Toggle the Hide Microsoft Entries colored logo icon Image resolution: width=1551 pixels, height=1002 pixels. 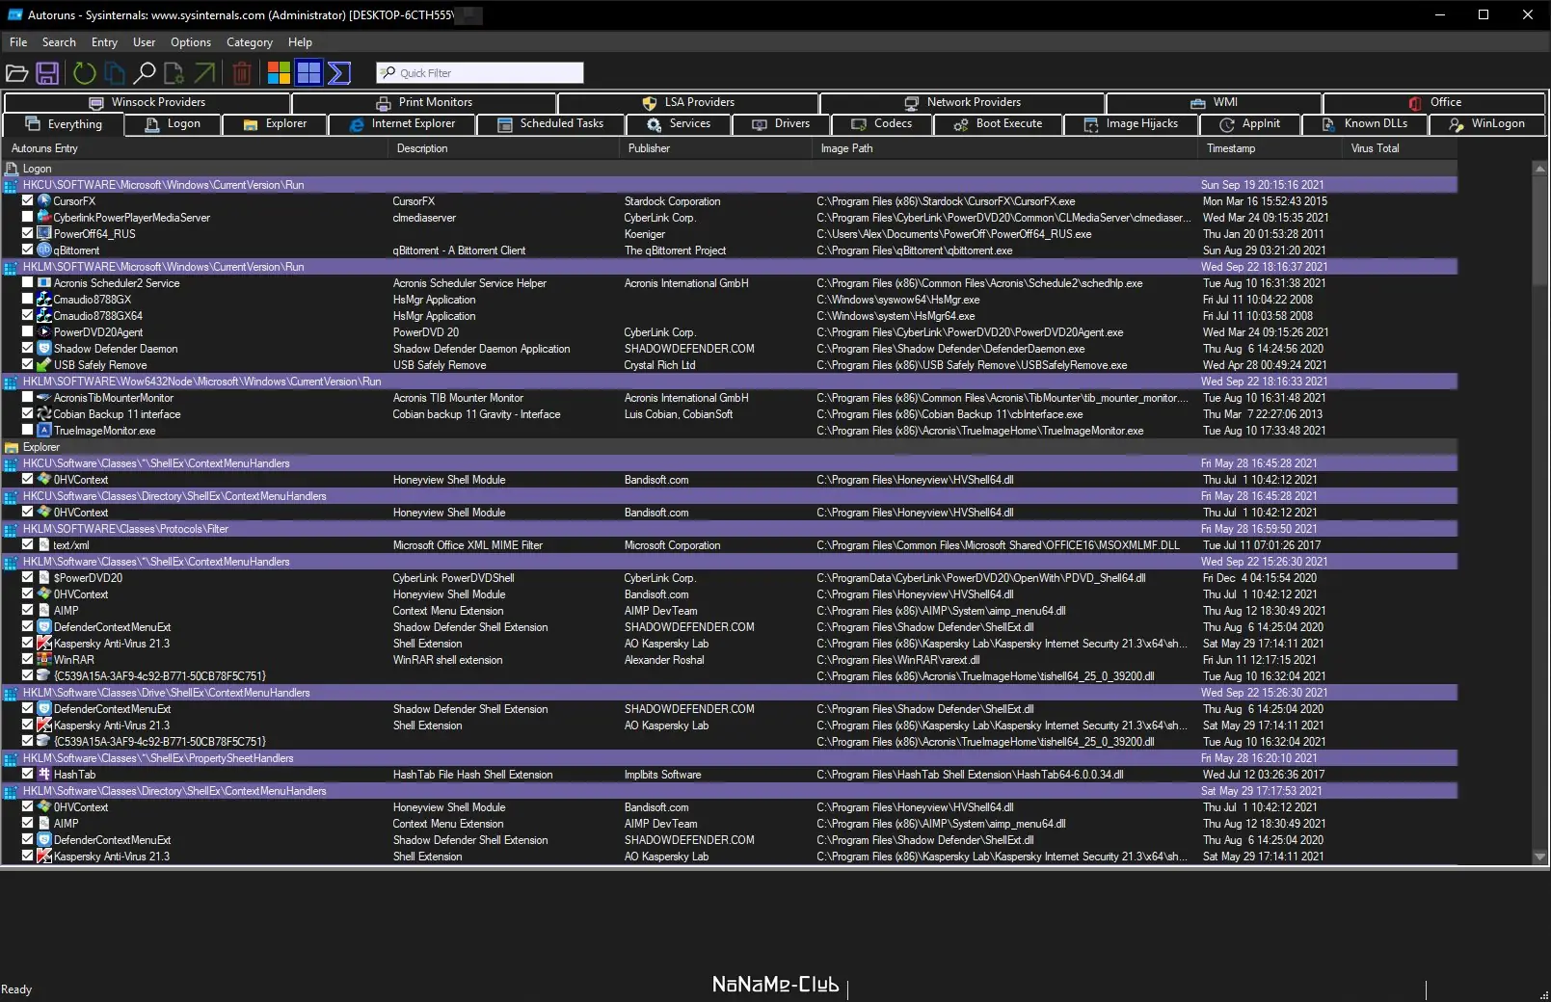pos(279,73)
